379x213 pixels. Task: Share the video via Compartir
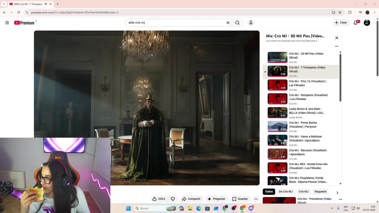pyautogui.click(x=191, y=199)
